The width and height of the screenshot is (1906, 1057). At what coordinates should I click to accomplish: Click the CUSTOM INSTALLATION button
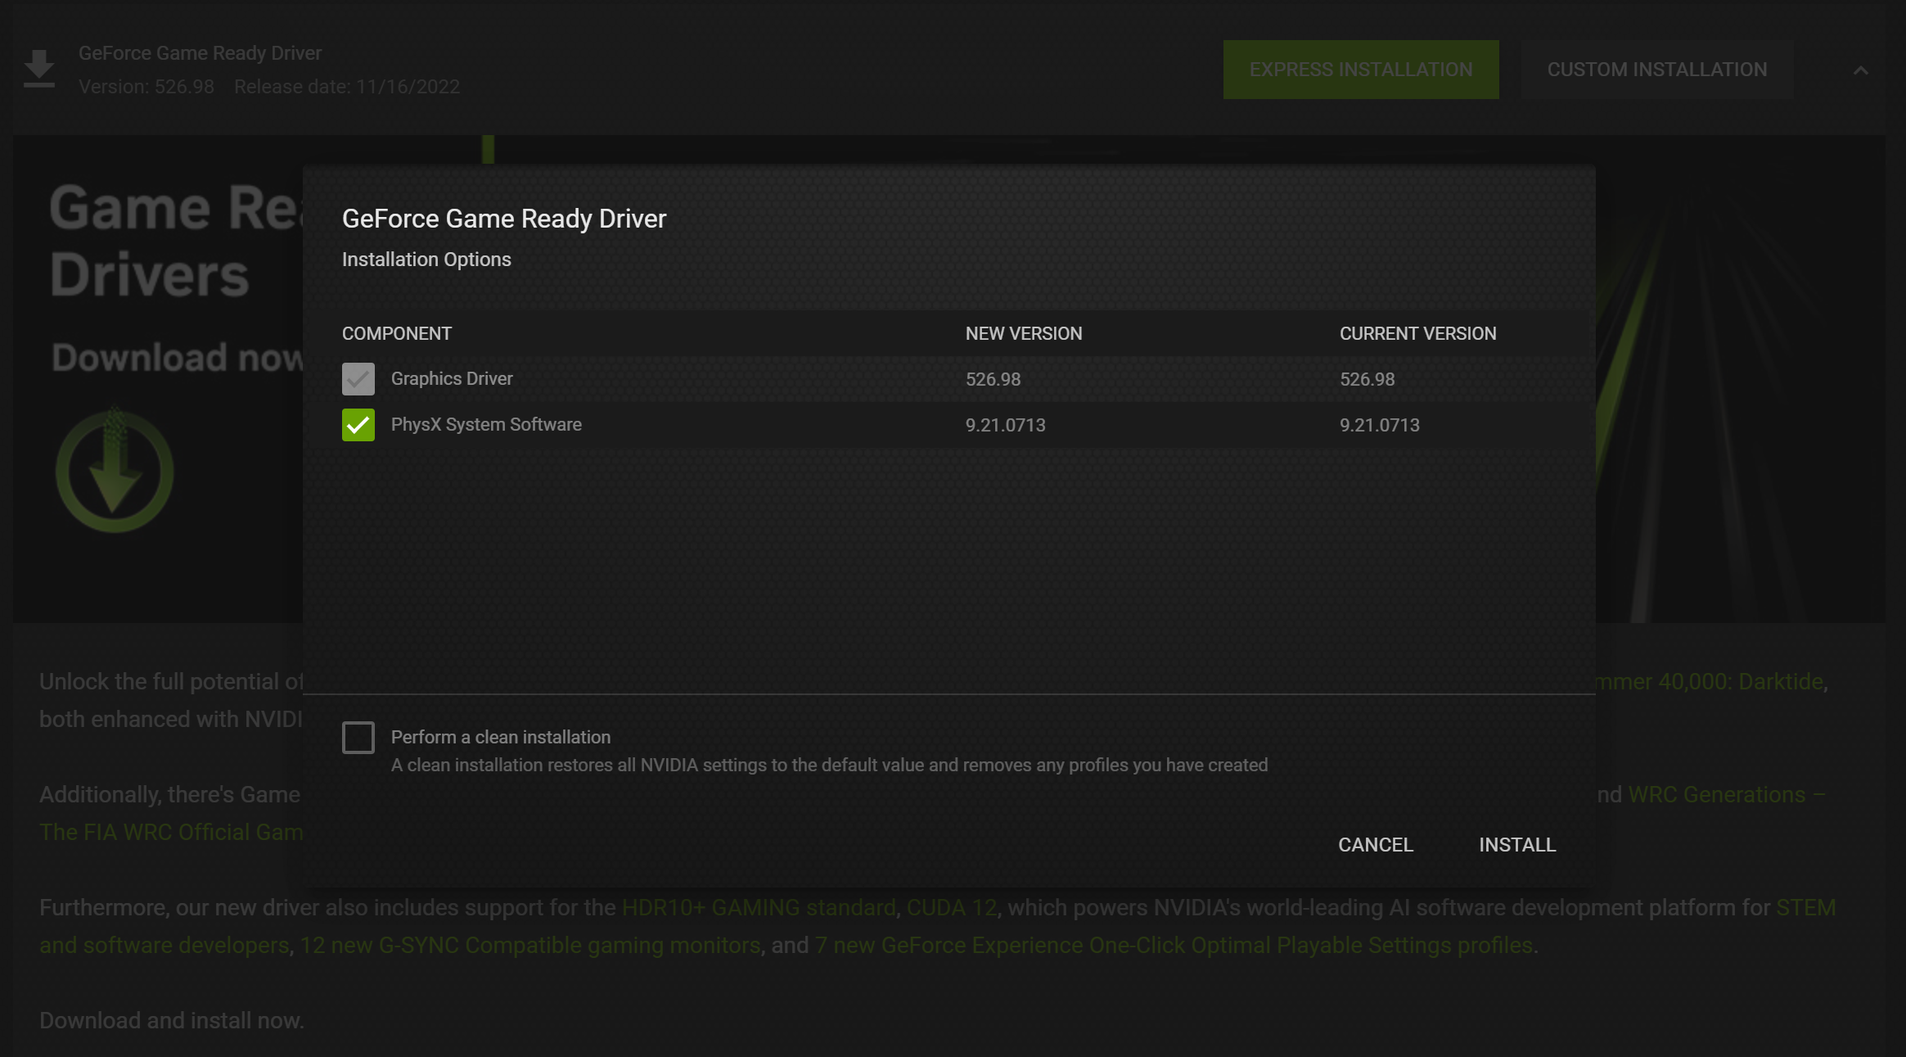point(1656,70)
